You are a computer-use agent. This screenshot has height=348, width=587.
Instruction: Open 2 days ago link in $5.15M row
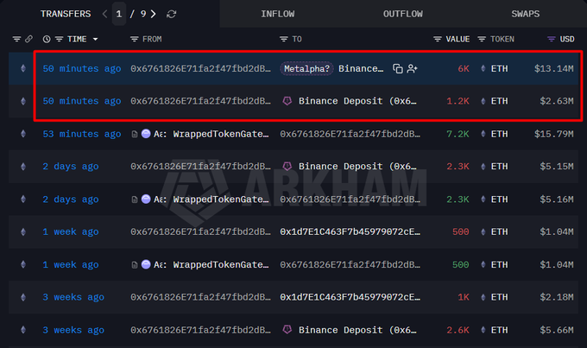[71, 167]
